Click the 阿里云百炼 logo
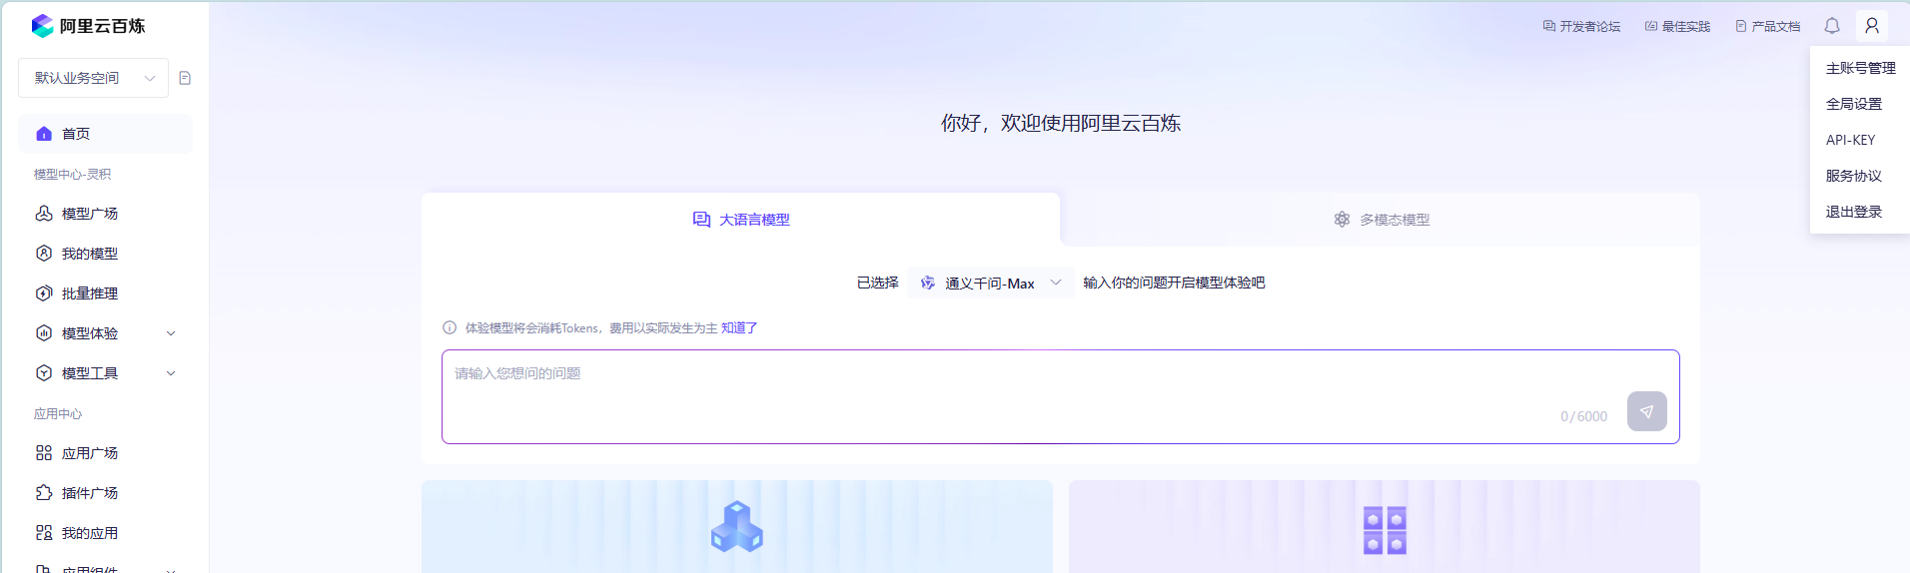This screenshot has width=1910, height=573. (x=88, y=26)
